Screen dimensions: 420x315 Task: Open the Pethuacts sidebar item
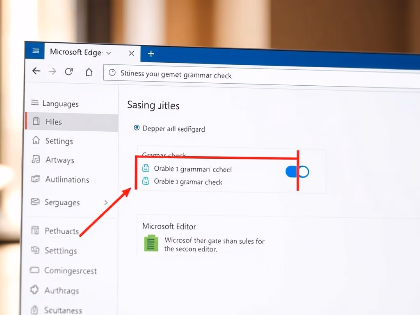point(62,231)
